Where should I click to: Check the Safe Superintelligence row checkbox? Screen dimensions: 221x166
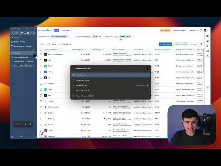pyautogui.click(x=41, y=54)
